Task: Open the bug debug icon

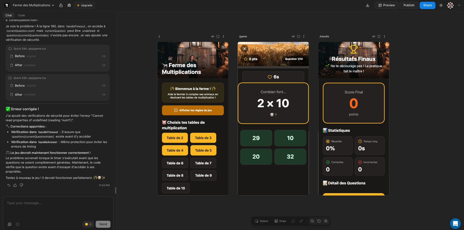Action: pyautogui.click(x=69, y=5)
